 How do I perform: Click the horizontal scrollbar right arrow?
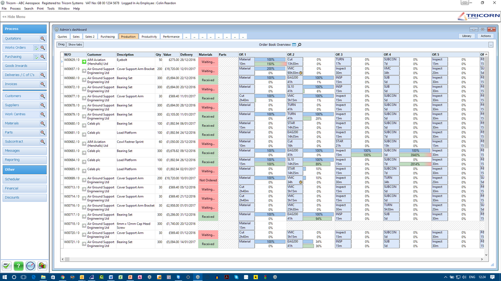[x=482, y=259]
